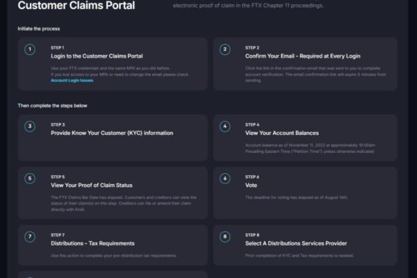Click the step 1 circle icon
Viewport: 417px width, 278px height.
pos(30,49)
